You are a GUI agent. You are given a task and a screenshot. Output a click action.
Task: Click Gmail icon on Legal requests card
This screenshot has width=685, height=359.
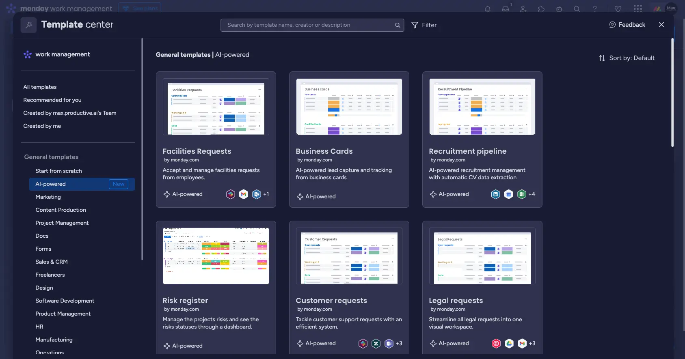coord(522,344)
